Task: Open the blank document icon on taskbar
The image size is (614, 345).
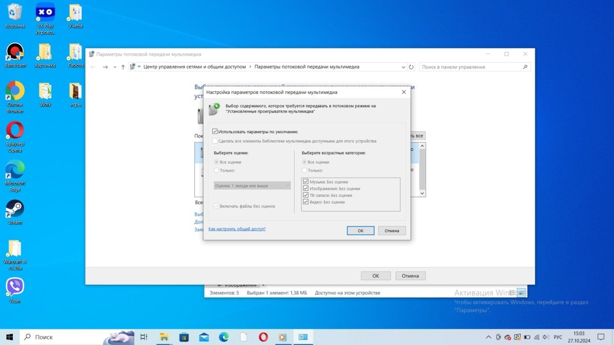Action: coord(244,337)
